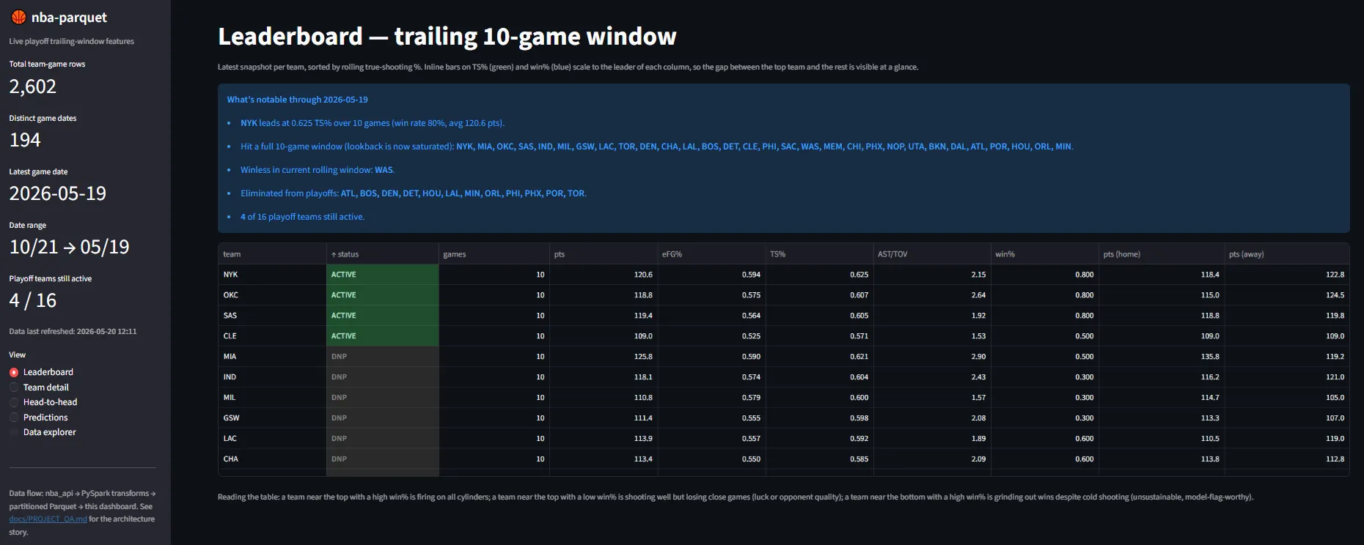The height and width of the screenshot is (545, 1364).
Task: Click the CHA team cell
Action: (x=272, y=459)
